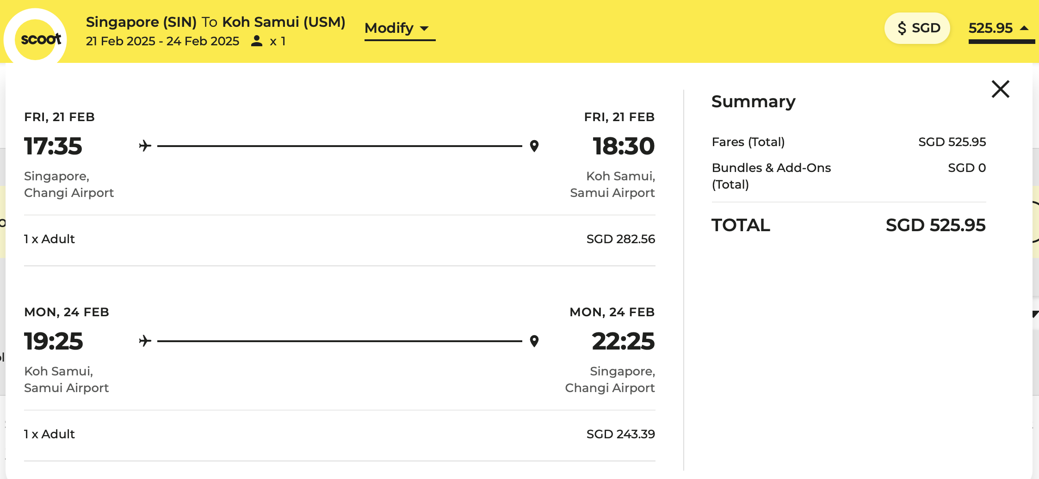This screenshot has width=1039, height=479.
Task: Click the up arrow next to 525.95
Action: tap(1024, 28)
